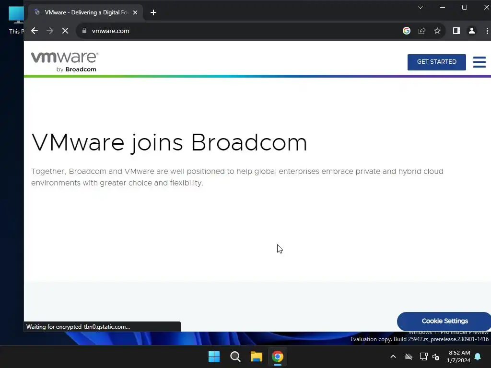Open the hamburger navigation menu
The image size is (491, 368).
[479, 62]
